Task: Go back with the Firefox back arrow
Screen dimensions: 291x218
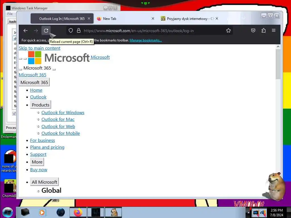Action: point(26,31)
